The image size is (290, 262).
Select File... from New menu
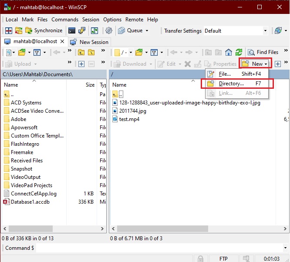(225, 74)
